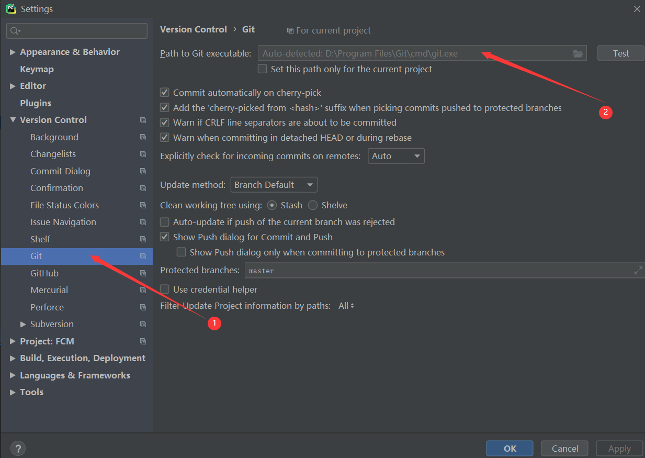Toggle 'Commit automatically on cherry-pick' checkbox
Viewport: 645px width, 458px height.
click(165, 93)
